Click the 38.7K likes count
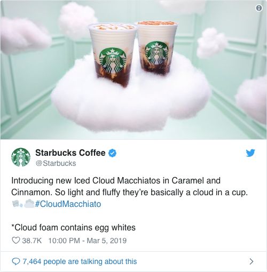267x272 pixels. (32, 241)
